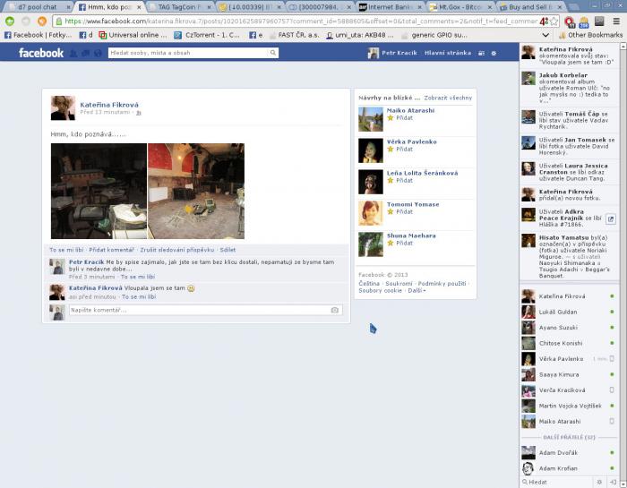Click the red extension icon in browser toolbar
The height and width of the screenshot is (488, 627).
(569, 21)
